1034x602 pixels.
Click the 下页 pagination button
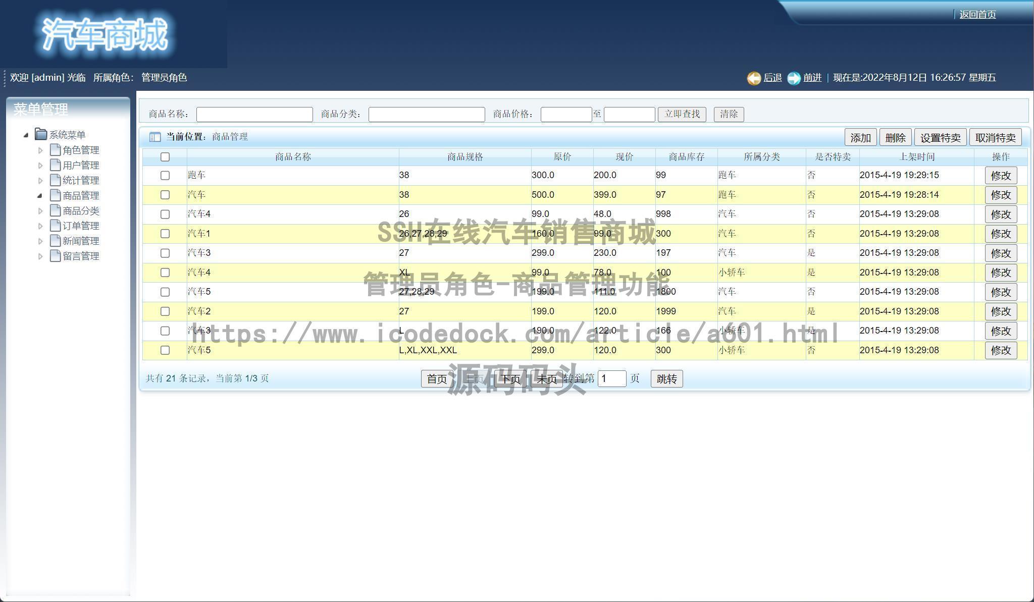(x=510, y=379)
